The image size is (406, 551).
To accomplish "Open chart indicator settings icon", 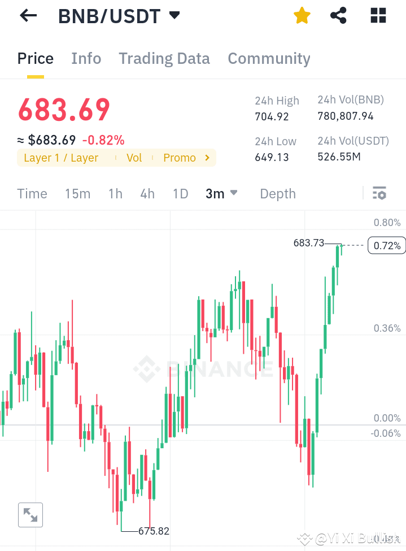I will [x=379, y=193].
